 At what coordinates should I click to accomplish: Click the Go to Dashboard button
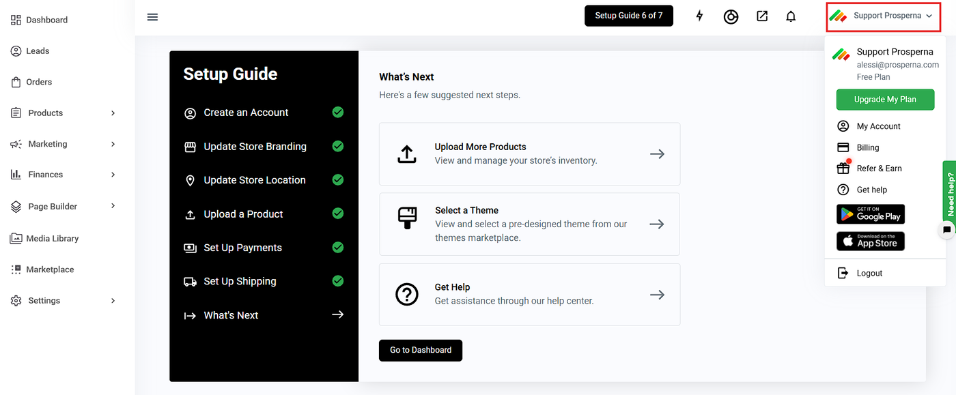[x=421, y=350]
